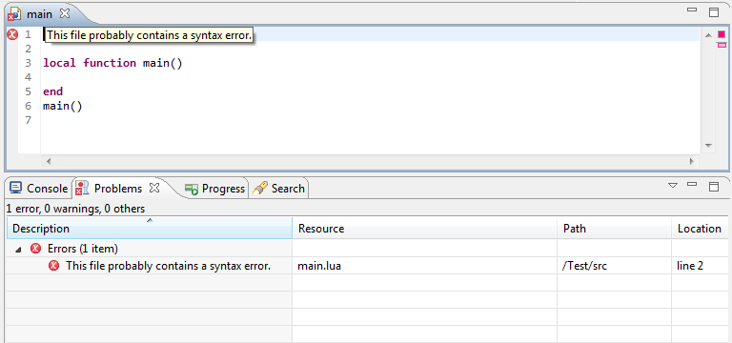Open the Problems view menu dropdown
This screenshot has height=343, width=732.
point(673,186)
